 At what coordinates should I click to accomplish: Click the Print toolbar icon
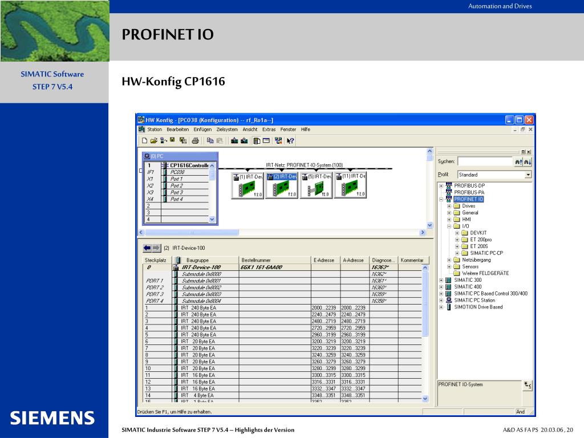tap(195, 141)
